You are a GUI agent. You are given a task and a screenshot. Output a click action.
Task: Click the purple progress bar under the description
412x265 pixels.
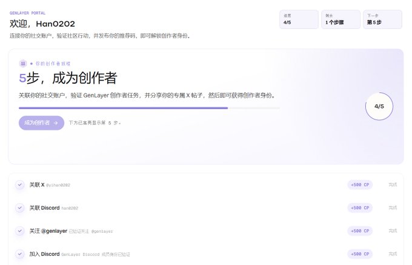click(x=149, y=108)
